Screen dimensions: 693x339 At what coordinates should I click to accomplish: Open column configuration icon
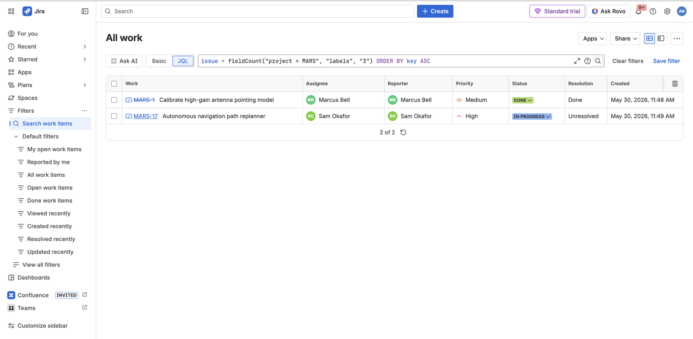pyautogui.click(x=675, y=84)
